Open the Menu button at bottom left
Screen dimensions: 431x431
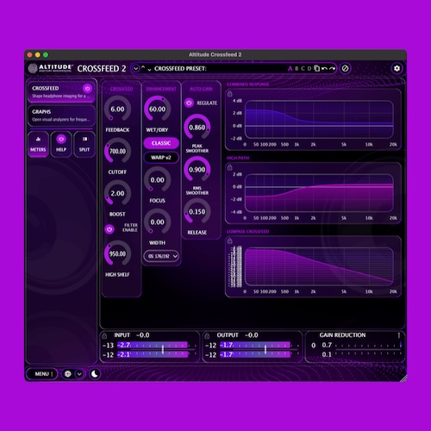pos(42,374)
